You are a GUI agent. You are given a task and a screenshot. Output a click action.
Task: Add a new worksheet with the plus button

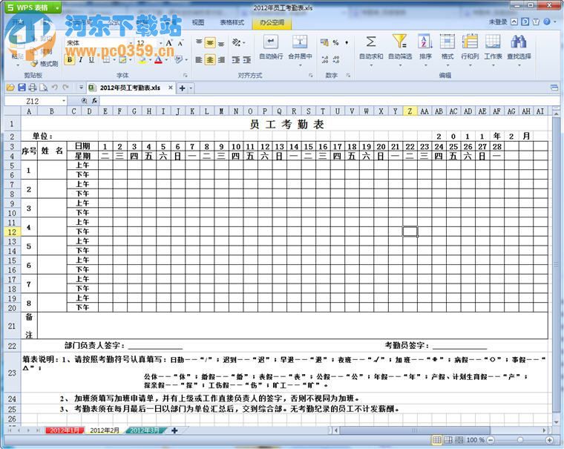click(x=174, y=430)
